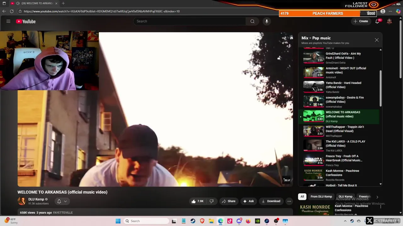Open a new browser tab

[63, 3]
